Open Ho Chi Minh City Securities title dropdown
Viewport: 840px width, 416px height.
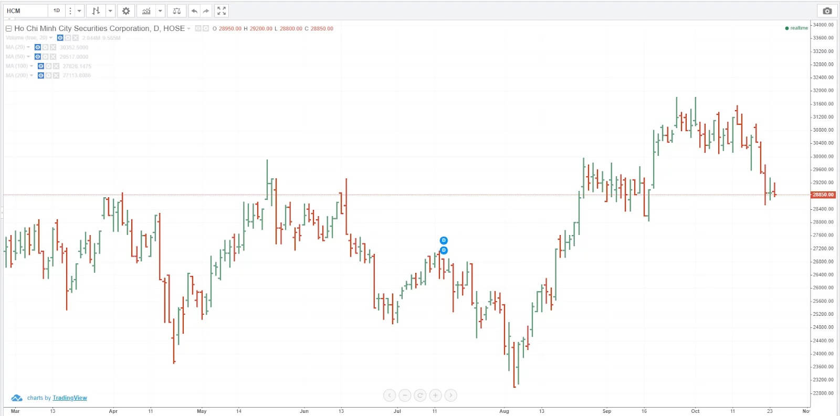(x=188, y=28)
